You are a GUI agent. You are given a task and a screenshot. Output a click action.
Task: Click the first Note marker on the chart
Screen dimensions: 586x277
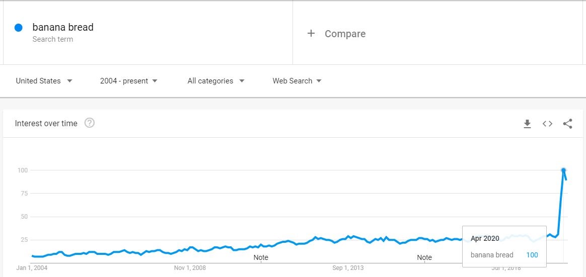[261, 257]
